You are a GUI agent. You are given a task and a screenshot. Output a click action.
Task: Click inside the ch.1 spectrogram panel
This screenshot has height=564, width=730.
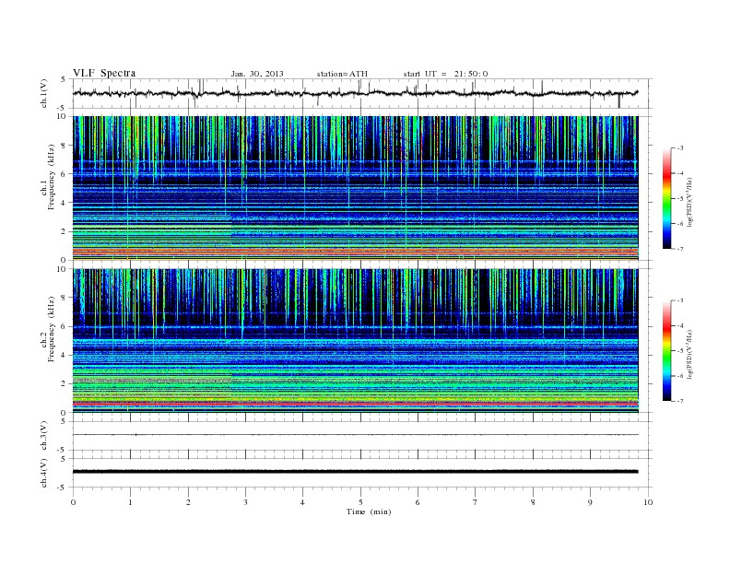tap(355, 188)
